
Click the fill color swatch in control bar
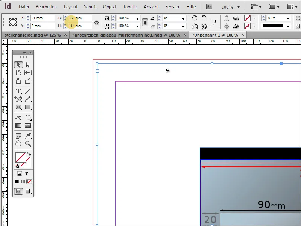tap(247, 18)
